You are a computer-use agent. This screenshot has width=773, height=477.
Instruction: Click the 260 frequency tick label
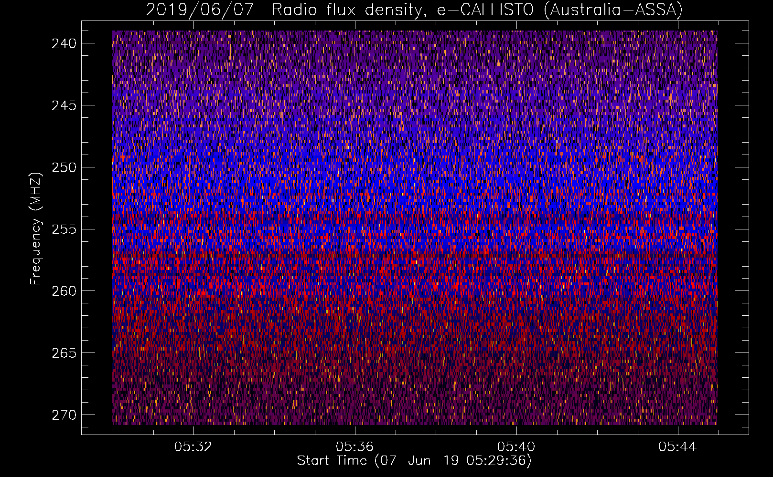(64, 291)
